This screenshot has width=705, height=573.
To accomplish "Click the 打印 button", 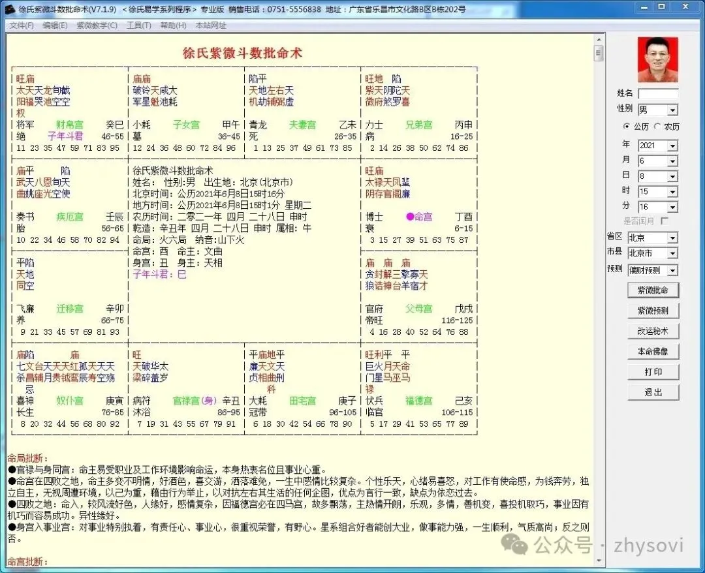I will (653, 371).
